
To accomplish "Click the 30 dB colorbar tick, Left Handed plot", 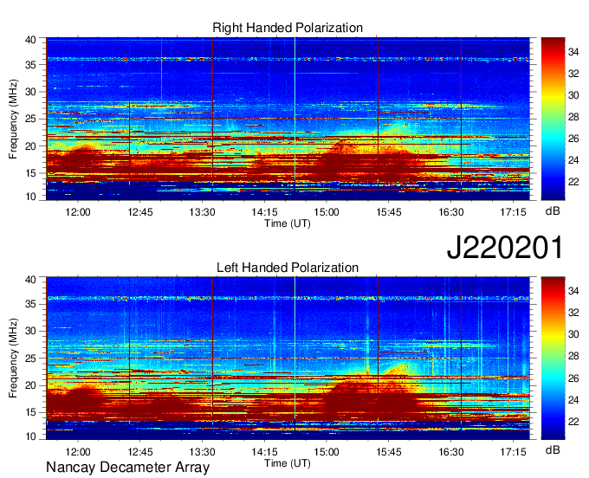I will [x=573, y=334].
